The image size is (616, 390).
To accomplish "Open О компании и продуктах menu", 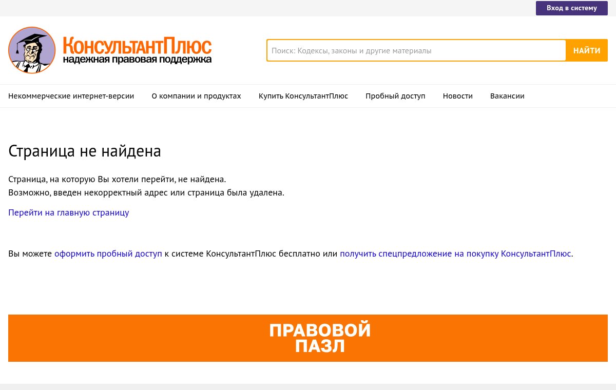I will [197, 96].
